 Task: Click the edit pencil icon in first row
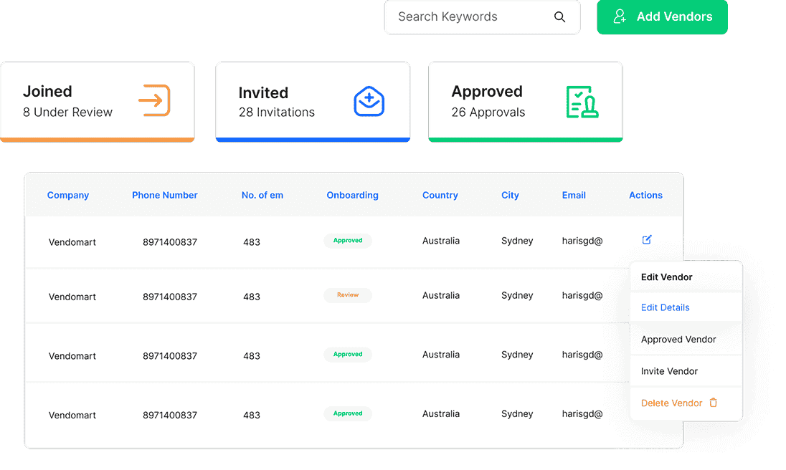coord(647,240)
